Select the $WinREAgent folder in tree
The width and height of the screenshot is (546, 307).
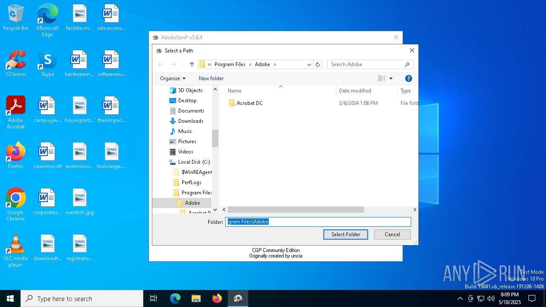pos(192,172)
